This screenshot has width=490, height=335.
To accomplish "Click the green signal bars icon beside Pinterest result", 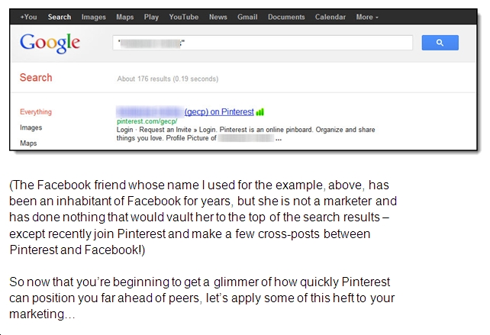I will (x=260, y=112).
